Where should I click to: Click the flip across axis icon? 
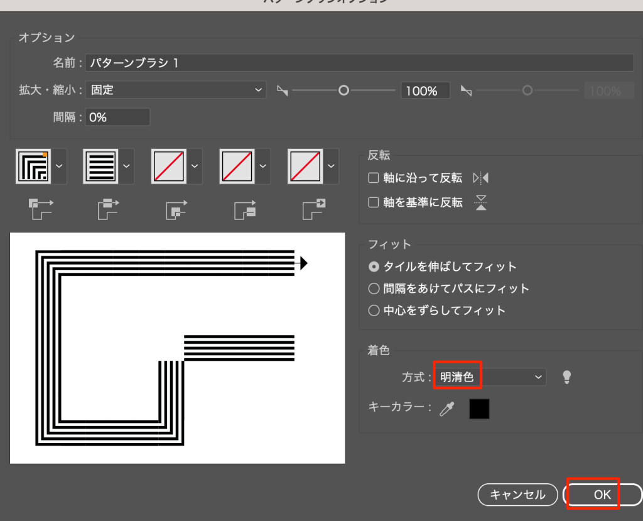point(481,202)
